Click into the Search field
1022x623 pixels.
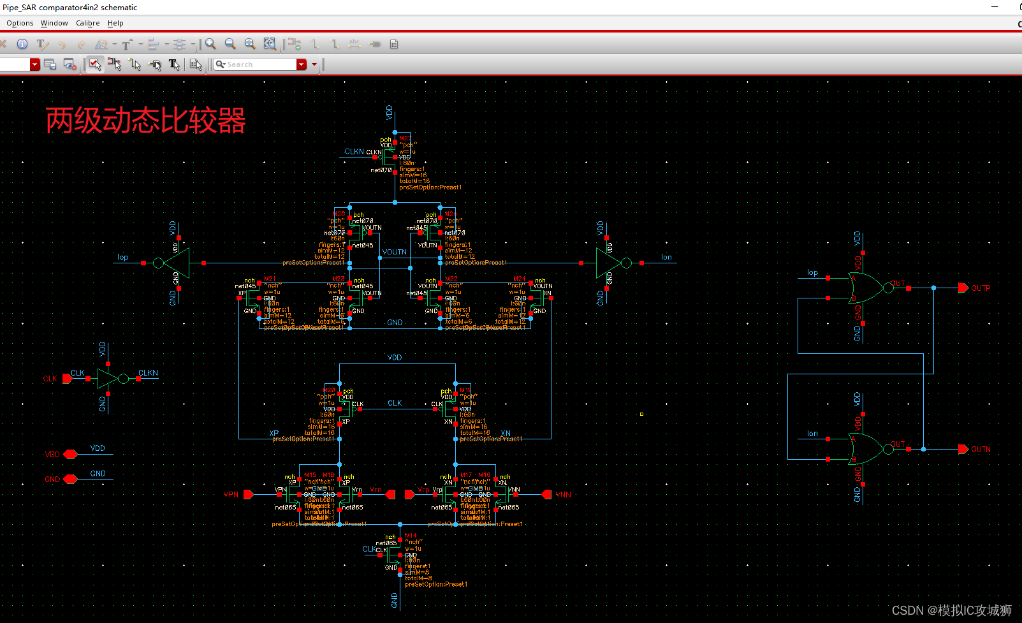(x=256, y=64)
